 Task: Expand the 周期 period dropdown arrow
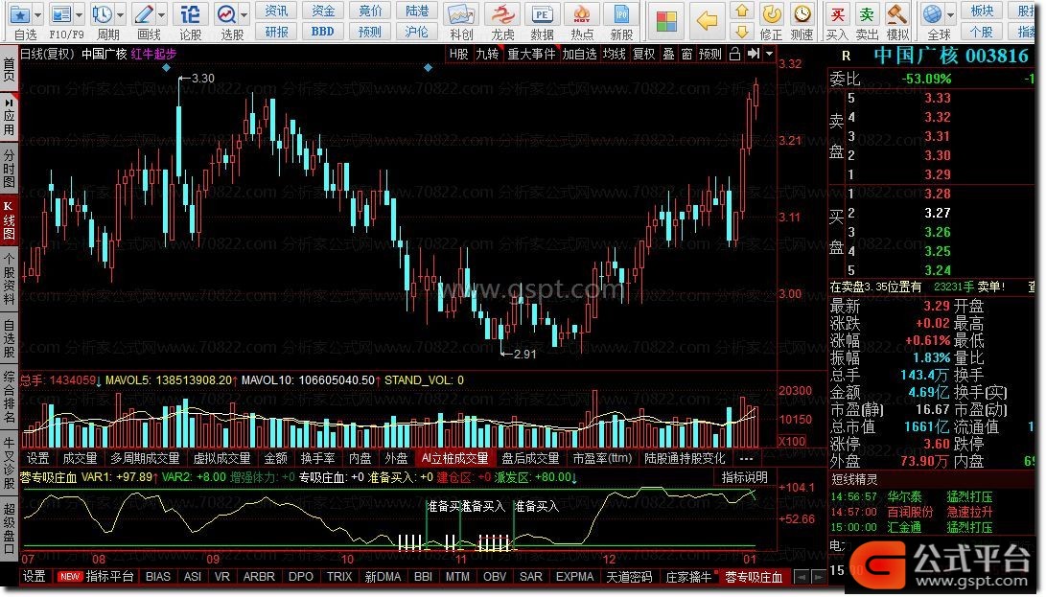(x=120, y=14)
